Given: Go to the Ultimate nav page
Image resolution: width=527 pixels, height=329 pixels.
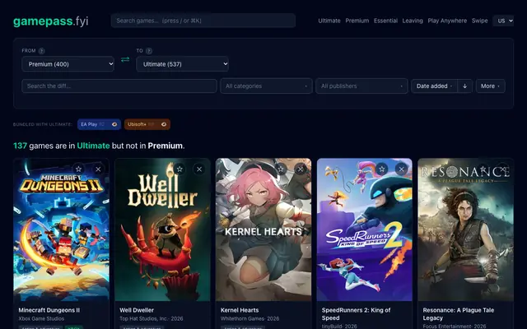Looking at the screenshot, I should point(329,21).
